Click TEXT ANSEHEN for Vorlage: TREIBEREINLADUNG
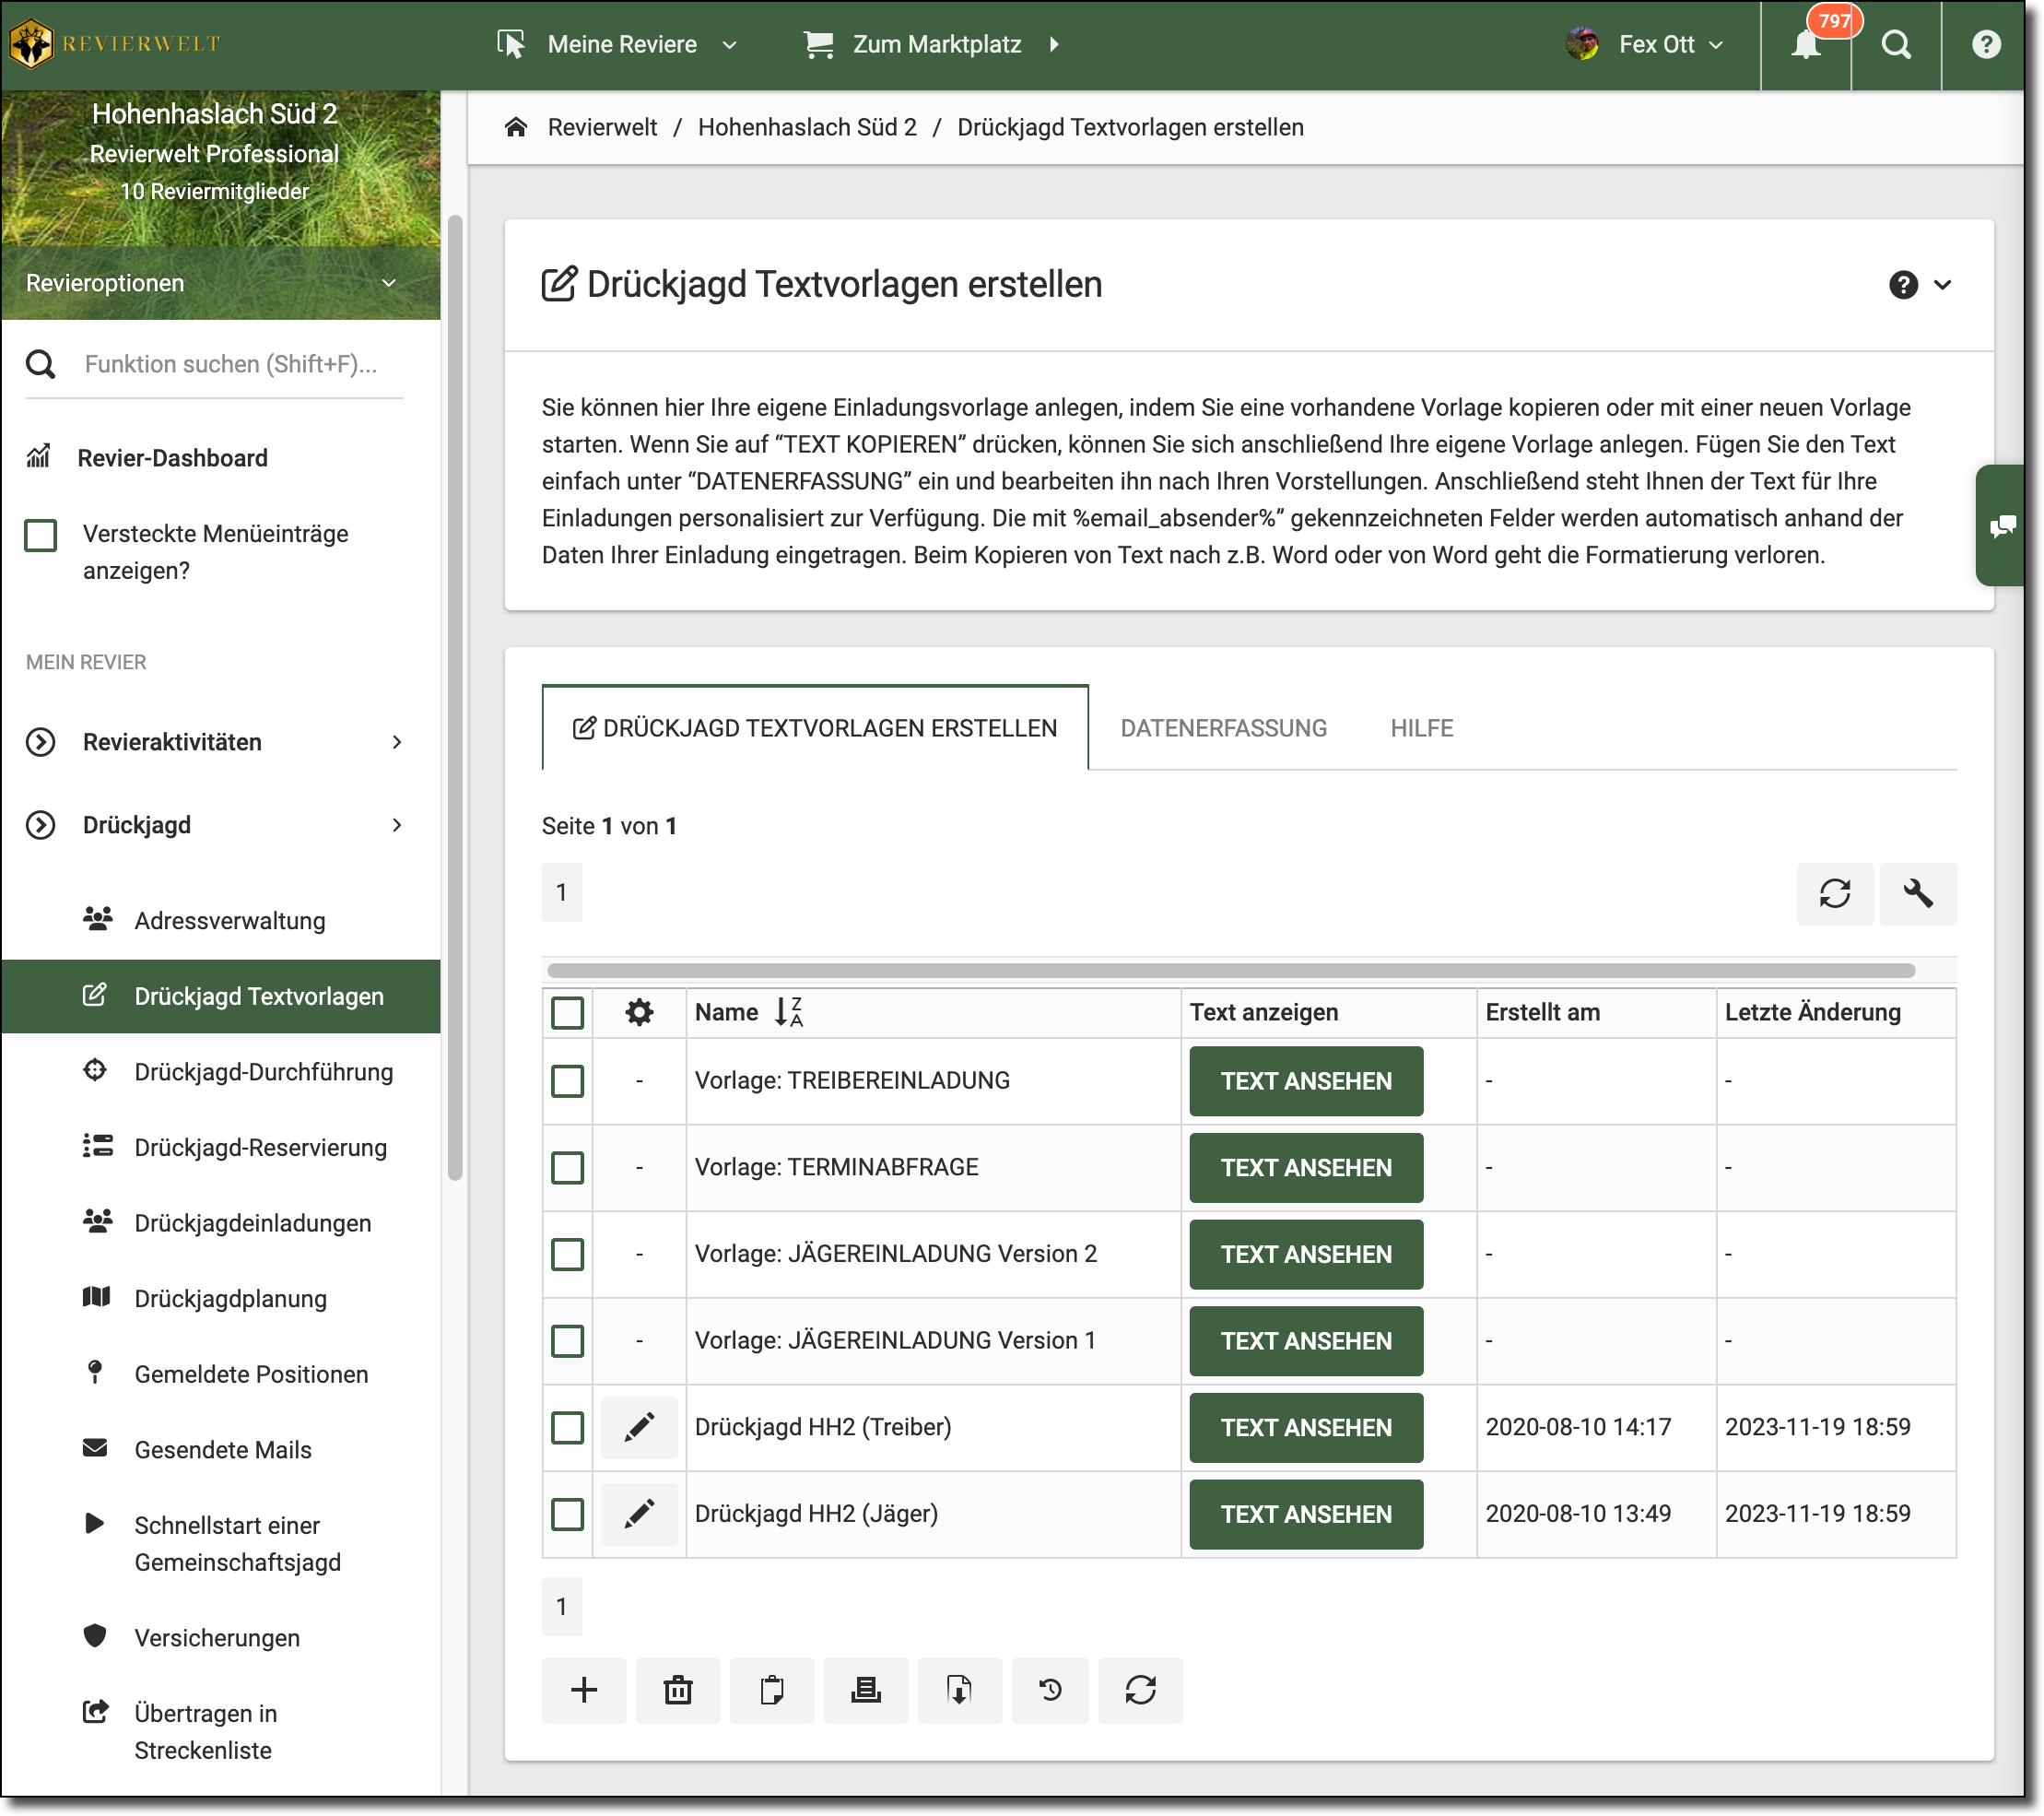The image size is (2044, 1816). pyautogui.click(x=1305, y=1080)
